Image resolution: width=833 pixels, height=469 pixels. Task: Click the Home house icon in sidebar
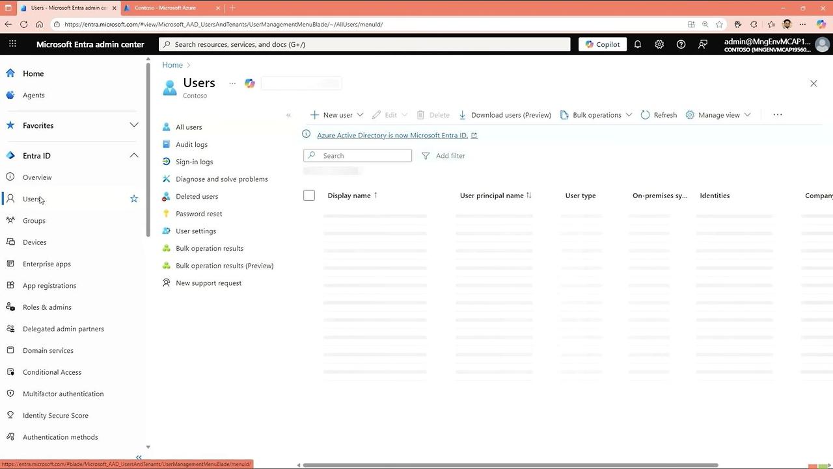[10, 73]
